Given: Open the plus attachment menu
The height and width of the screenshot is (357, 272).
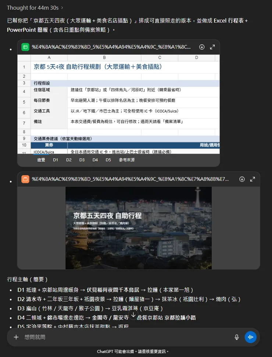Looking at the screenshot, I should (16, 337).
